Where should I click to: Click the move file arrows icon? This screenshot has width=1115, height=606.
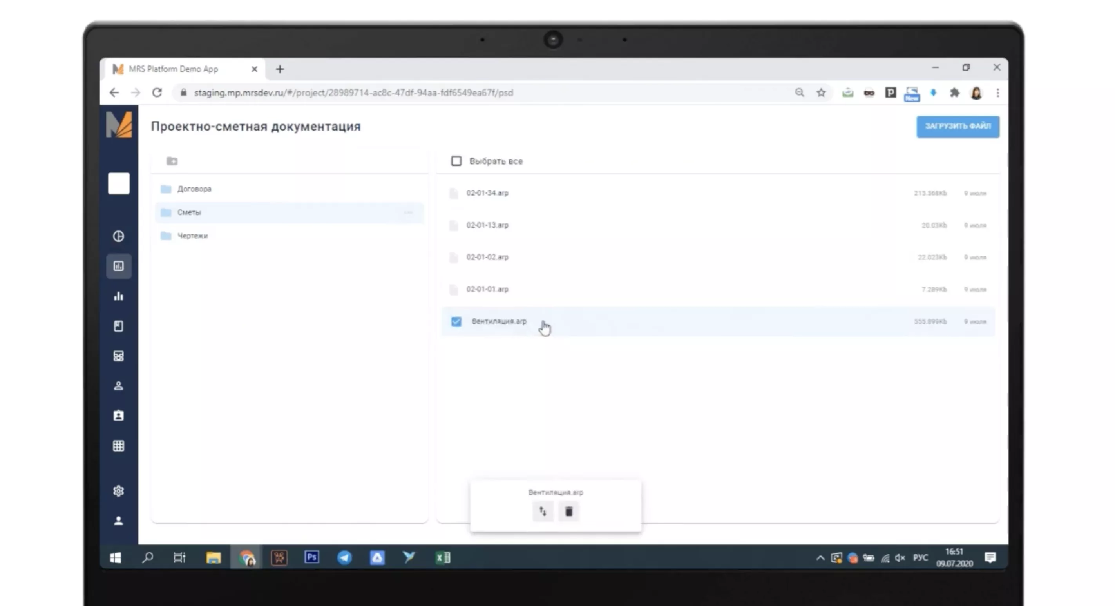(543, 512)
